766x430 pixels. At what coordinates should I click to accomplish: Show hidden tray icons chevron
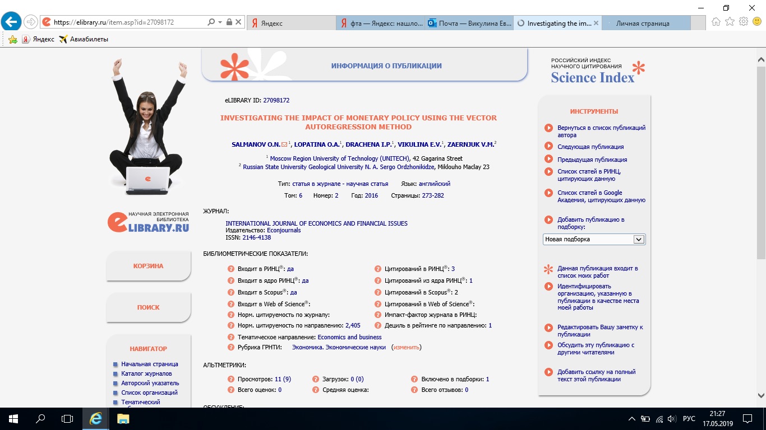coord(632,418)
